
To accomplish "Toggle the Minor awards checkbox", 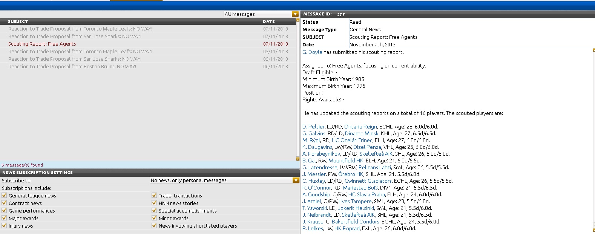I will coord(154,218).
